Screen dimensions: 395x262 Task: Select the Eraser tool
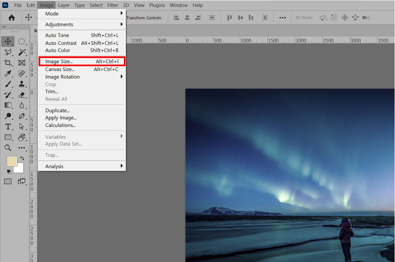click(x=22, y=95)
